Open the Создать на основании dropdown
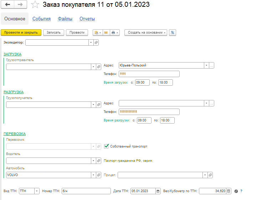 click(x=146, y=32)
